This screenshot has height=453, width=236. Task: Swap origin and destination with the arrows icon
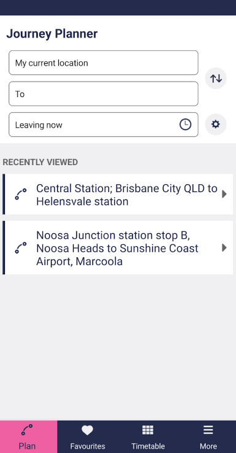(x=216, y=79)
